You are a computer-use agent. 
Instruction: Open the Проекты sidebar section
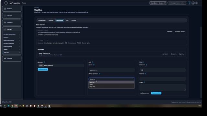tap(12, 23)
